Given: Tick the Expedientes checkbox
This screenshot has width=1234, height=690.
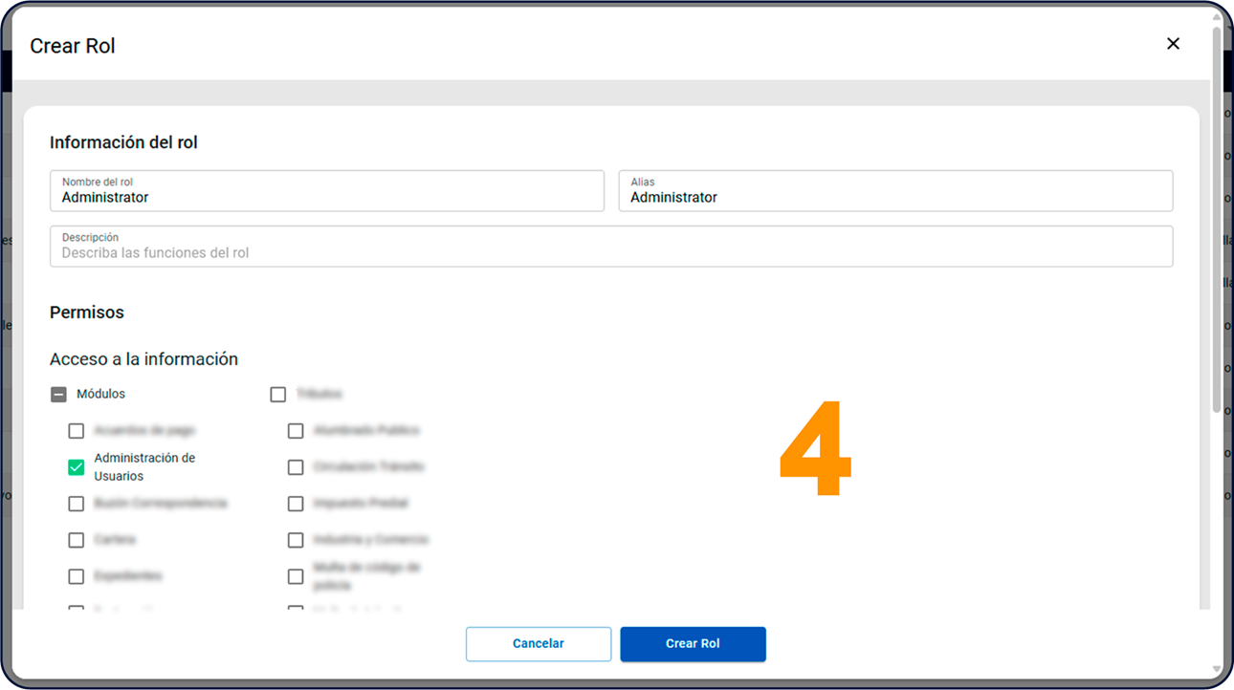Looking at the screenshot, I should [x=77, y=576].
